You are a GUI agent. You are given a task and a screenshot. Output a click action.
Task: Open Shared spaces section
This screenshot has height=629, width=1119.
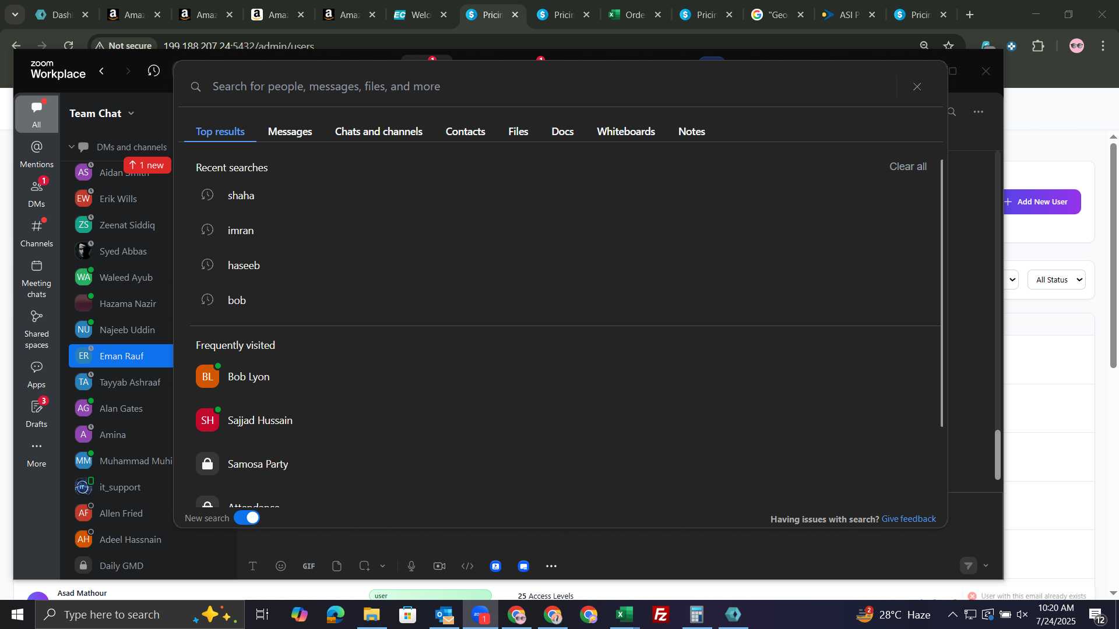[36, 330]
